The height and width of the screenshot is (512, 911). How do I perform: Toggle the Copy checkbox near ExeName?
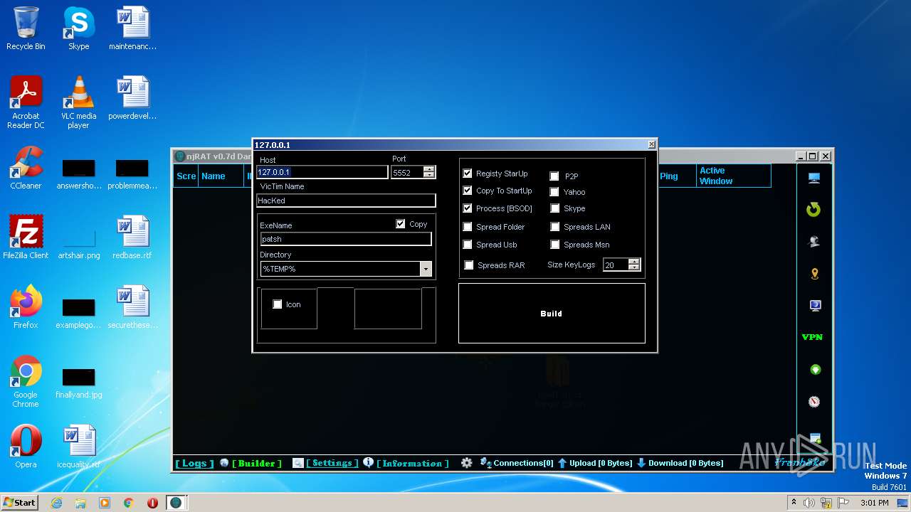coord(401,224)
